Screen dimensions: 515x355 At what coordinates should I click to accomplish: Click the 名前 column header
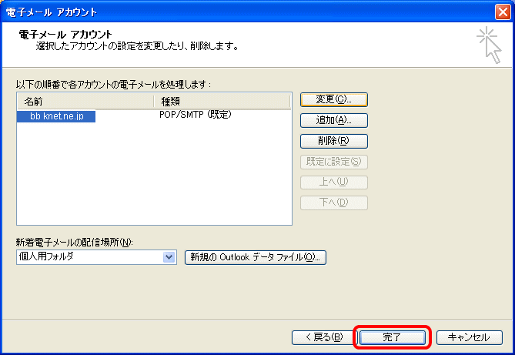point(85,102)
